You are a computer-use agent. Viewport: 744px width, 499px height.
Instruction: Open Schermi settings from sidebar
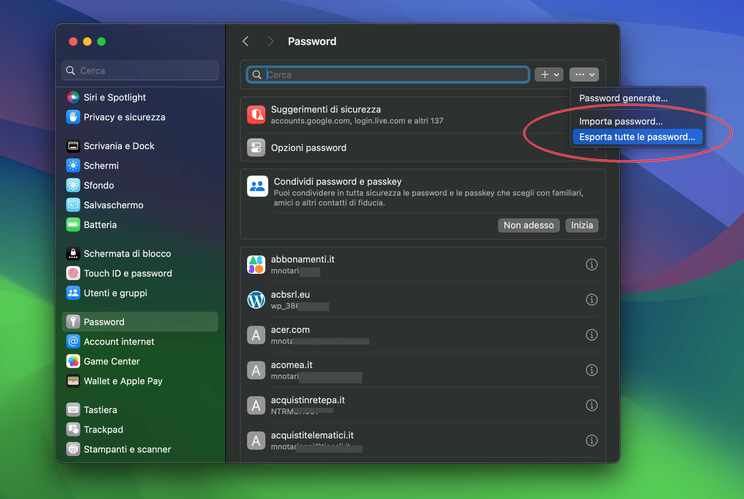pyautogui.click(x=73, y=165)
